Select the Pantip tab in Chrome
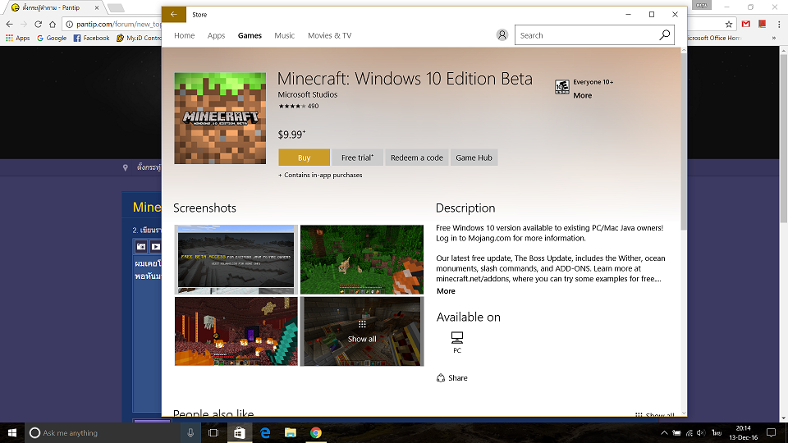The image size is (788, 443). point(55,7)
